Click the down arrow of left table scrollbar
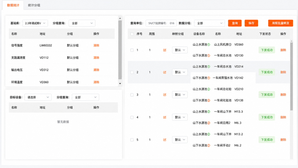The image size is (298, 168). point(120,83)
